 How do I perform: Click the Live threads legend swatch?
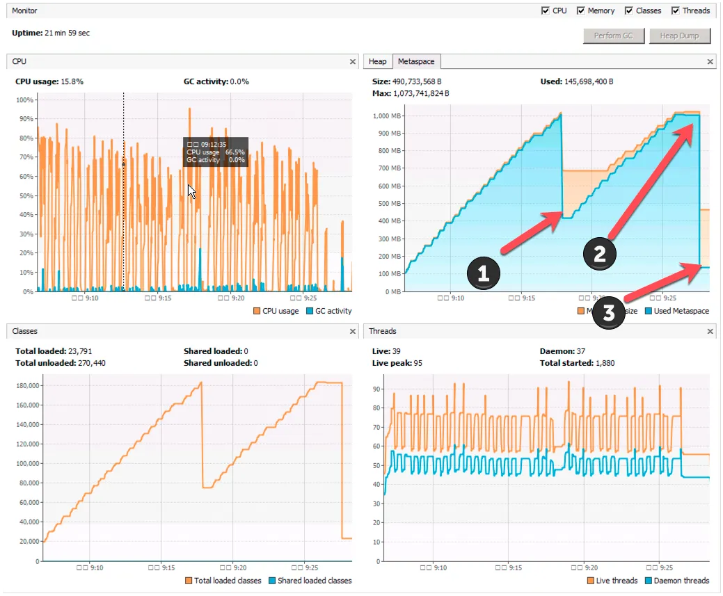(x=590, y=581)
